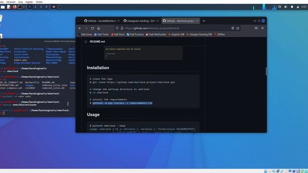Click the README.md file title
The height and width of the screenshot is (173, 308).
[97, 42]
